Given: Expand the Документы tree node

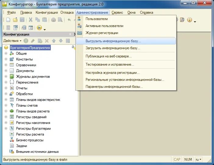Looking at the screenshot, I should point(6,70).
